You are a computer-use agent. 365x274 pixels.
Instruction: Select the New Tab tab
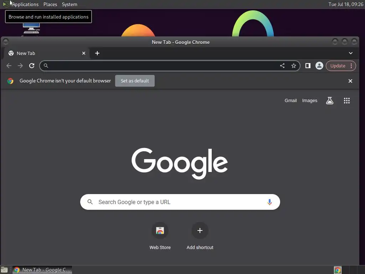[46, 54]
